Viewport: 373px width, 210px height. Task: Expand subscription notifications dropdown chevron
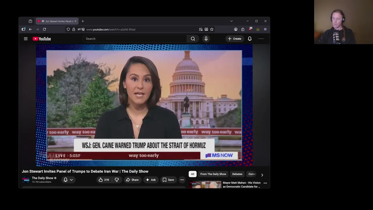(71, 180)
